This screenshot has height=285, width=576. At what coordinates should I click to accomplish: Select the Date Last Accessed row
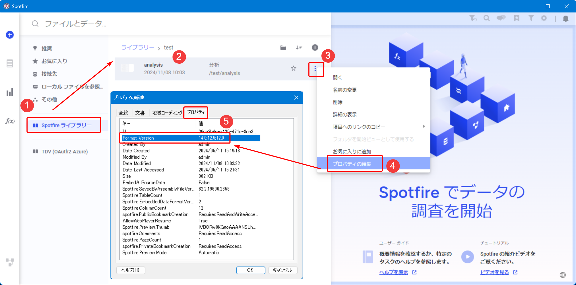click(x=191, y=170)
